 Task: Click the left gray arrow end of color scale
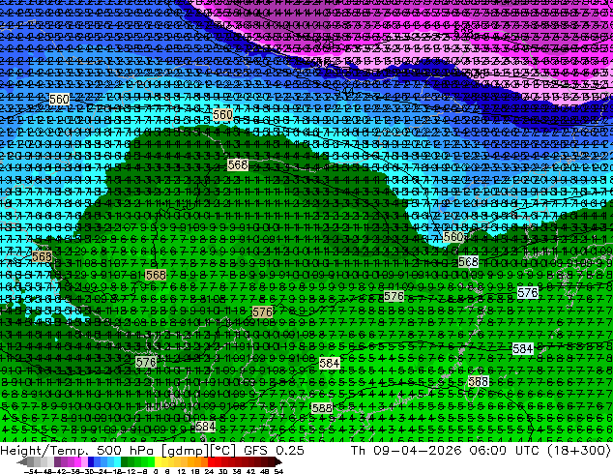[21, 462]
